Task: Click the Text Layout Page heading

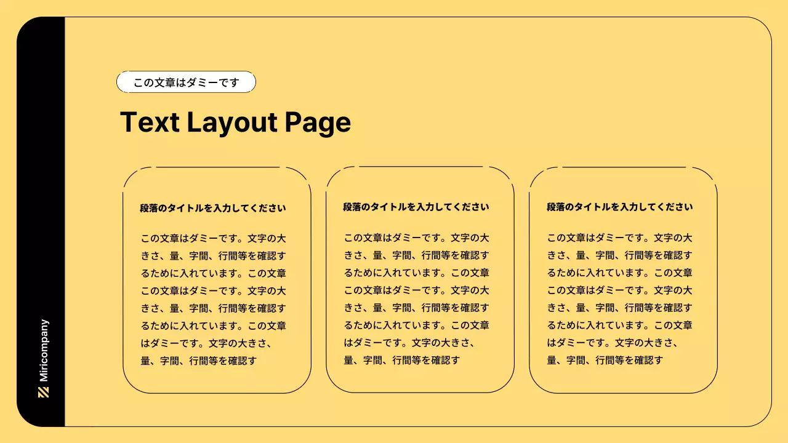Action: (236, 122)
